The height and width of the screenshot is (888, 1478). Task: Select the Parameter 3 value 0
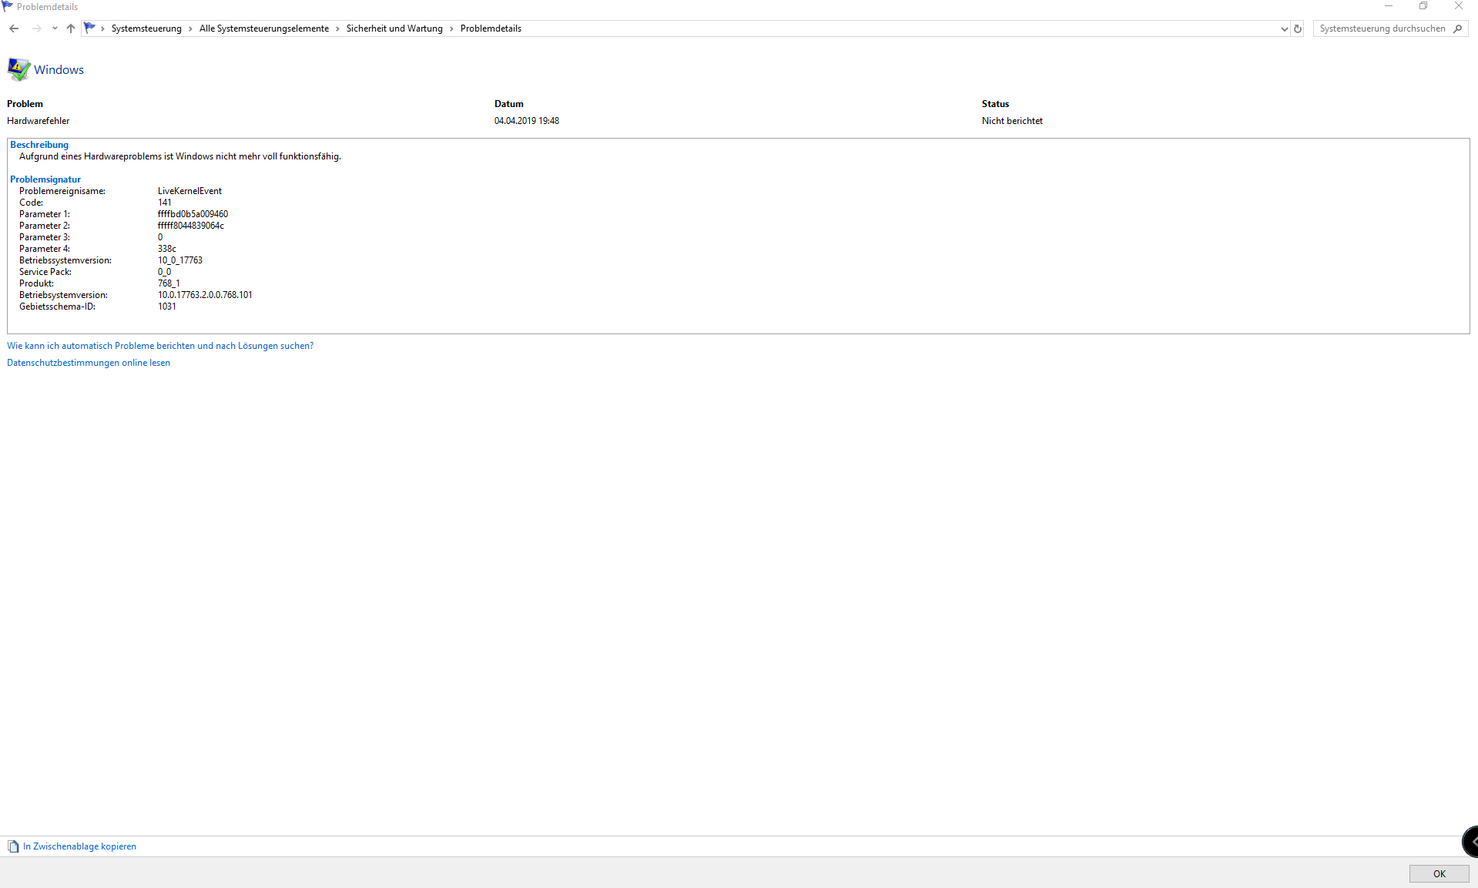pos(160,237)
